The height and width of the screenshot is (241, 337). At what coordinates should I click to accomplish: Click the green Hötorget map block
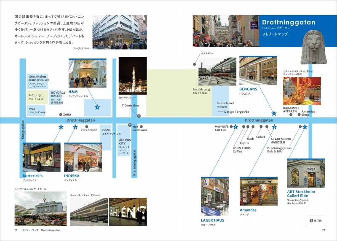click(x=37, y=97)
